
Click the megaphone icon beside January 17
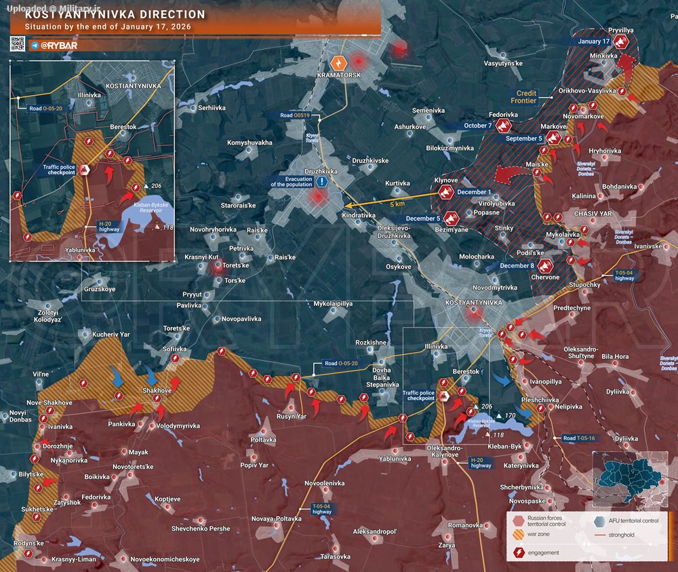coord(621,42)
